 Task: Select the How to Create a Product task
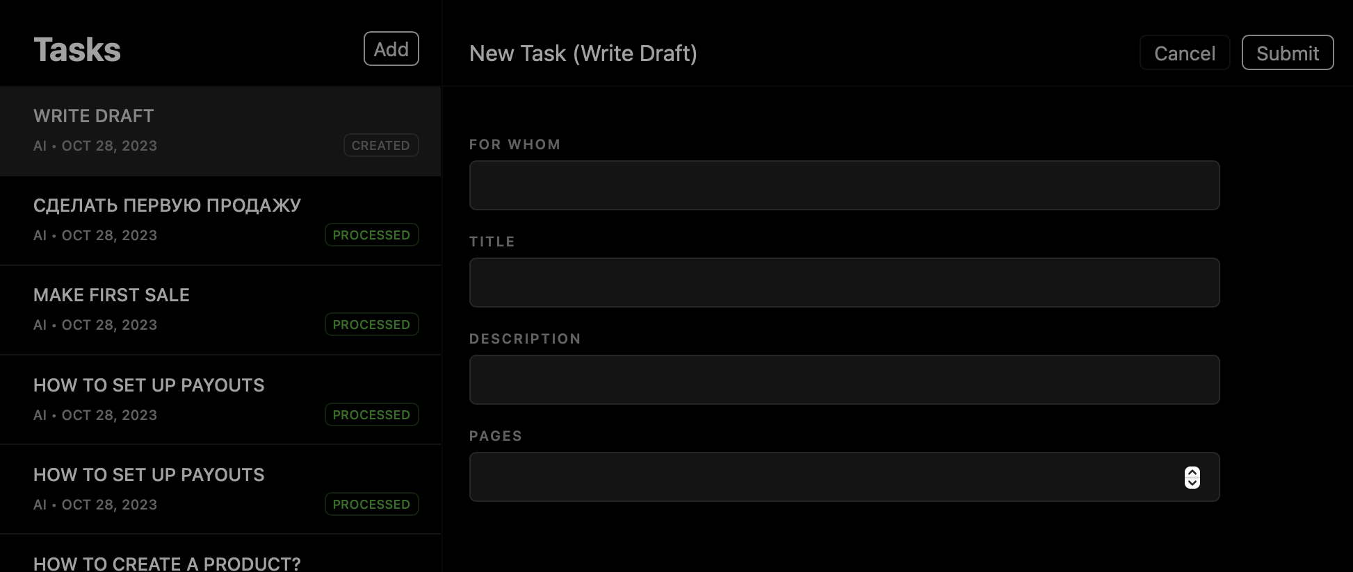point(167,563)
